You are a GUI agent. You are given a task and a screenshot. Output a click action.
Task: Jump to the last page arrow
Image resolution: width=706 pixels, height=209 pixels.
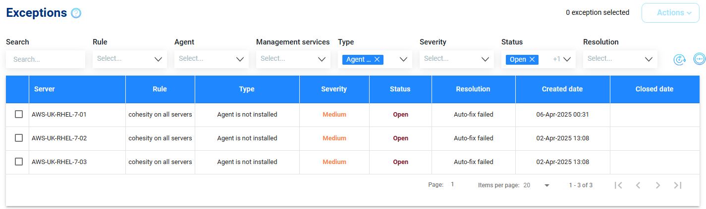(678, 185)
